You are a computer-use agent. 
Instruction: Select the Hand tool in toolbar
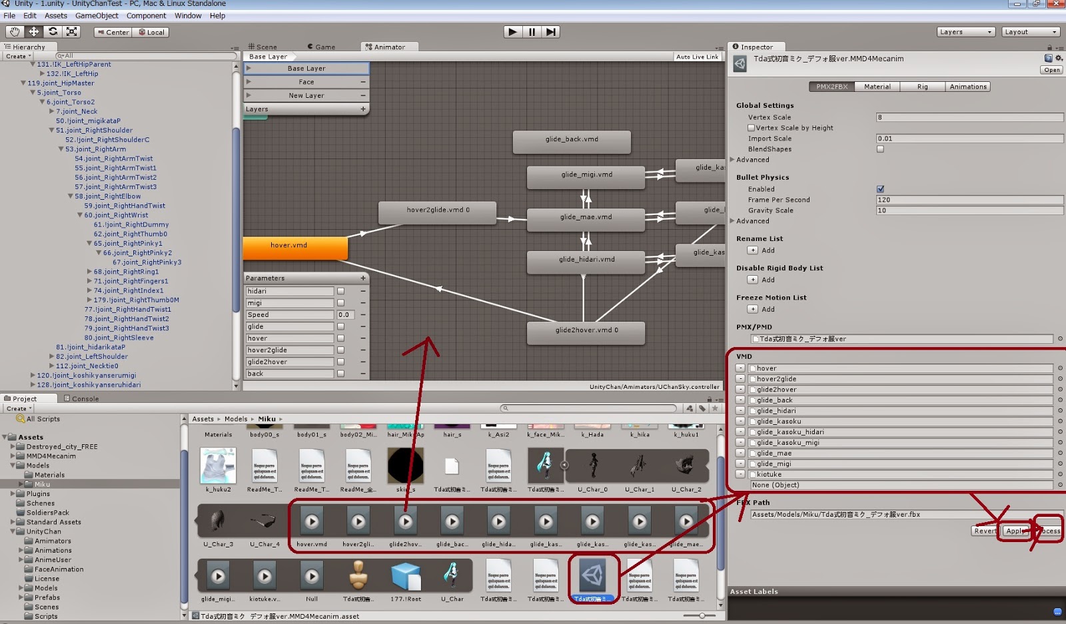click(x=15, y=31)
